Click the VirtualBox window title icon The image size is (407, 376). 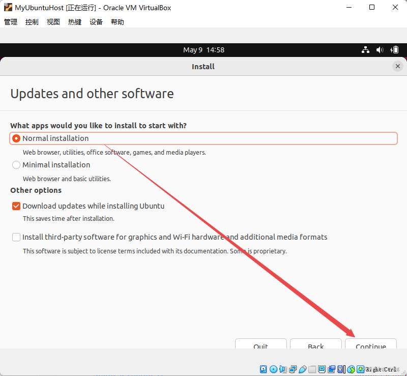coord(8,7)
